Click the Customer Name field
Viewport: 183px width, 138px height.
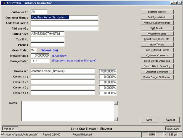pos(64,17)
